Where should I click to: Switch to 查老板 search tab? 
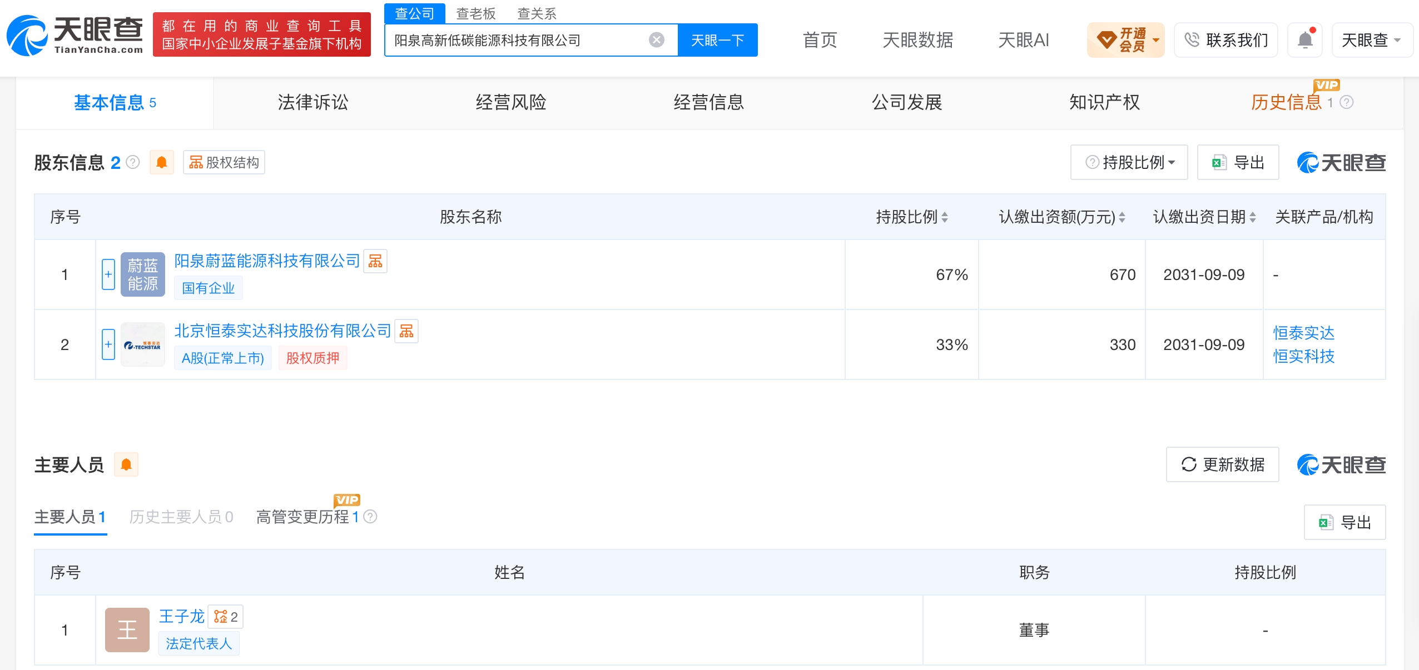[476, 13]
